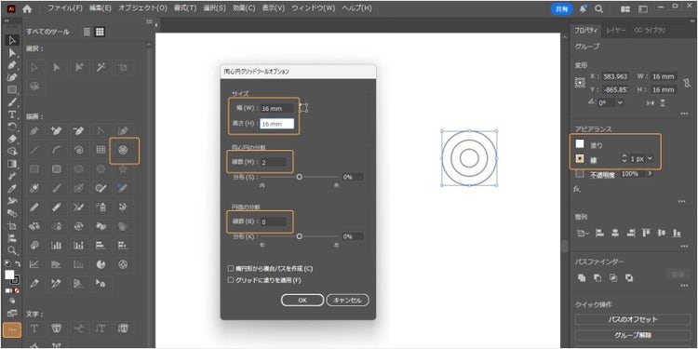Toggle the size reference point icon in dialog
The height and width of the screenshot is (349, 698).
[303, 108]
